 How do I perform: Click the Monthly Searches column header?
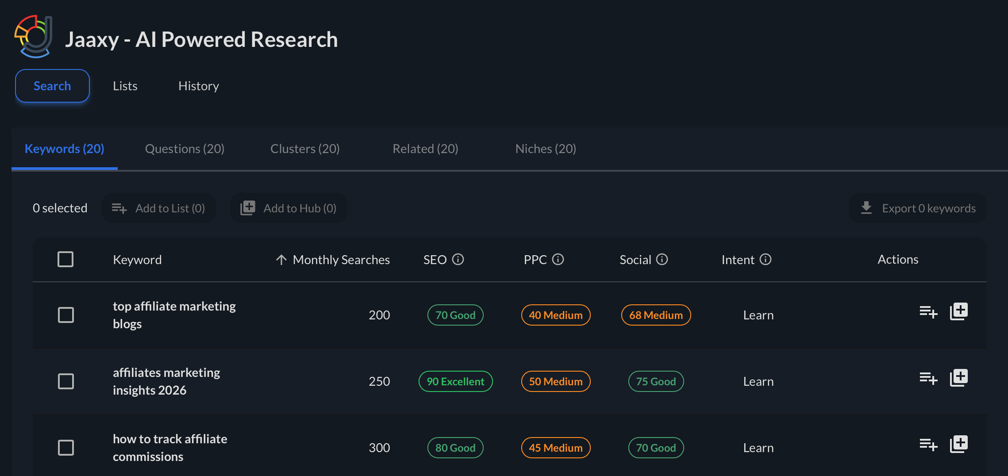[x=341, y=260]
